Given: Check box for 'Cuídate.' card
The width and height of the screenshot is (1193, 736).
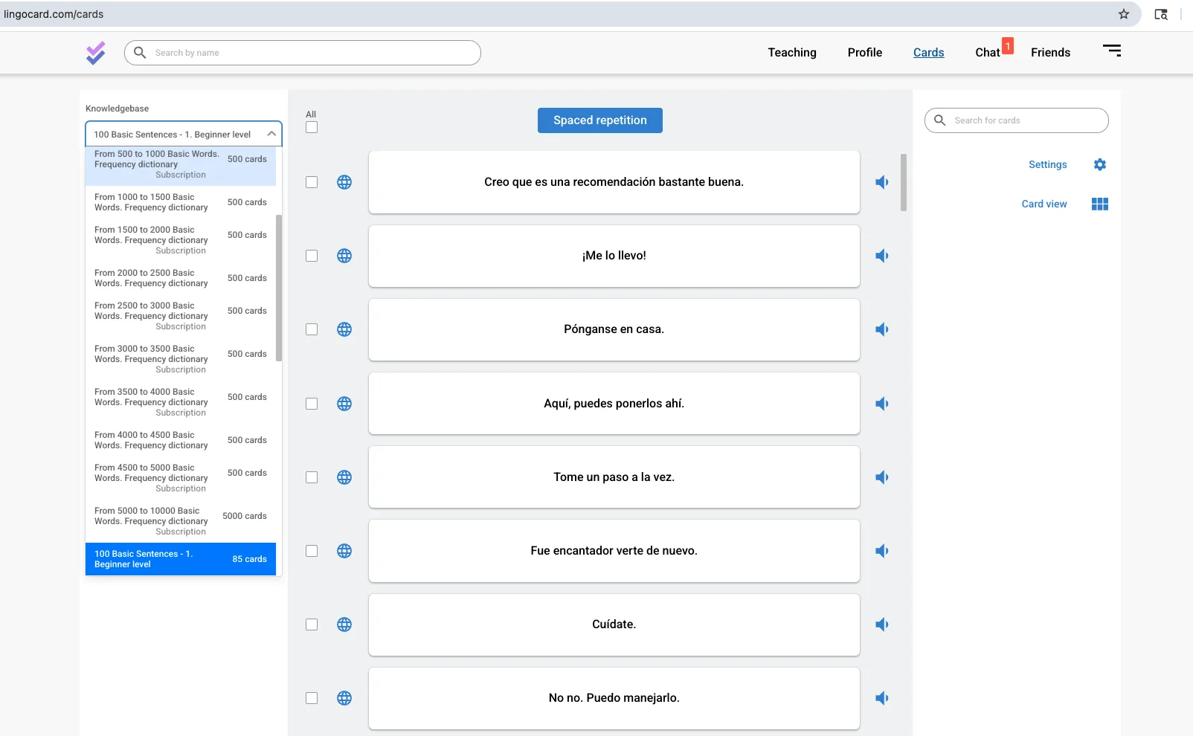Looking at the screenshot, I should tap(312, 624).
